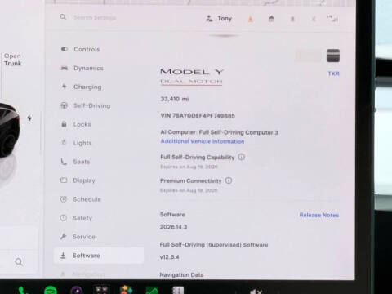The height and width of the screenshot is (294, 392).
Task: Select the Dynamics car icon entry
Action: [82, 68]
